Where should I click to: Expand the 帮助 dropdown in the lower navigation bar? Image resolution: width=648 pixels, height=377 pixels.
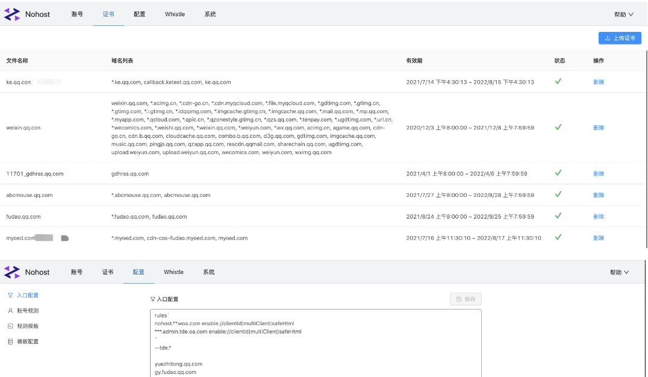[x=620, y=272]
